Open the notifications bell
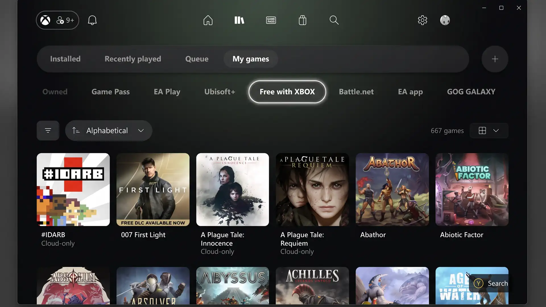Screen dimensions: 546x307 92,20
